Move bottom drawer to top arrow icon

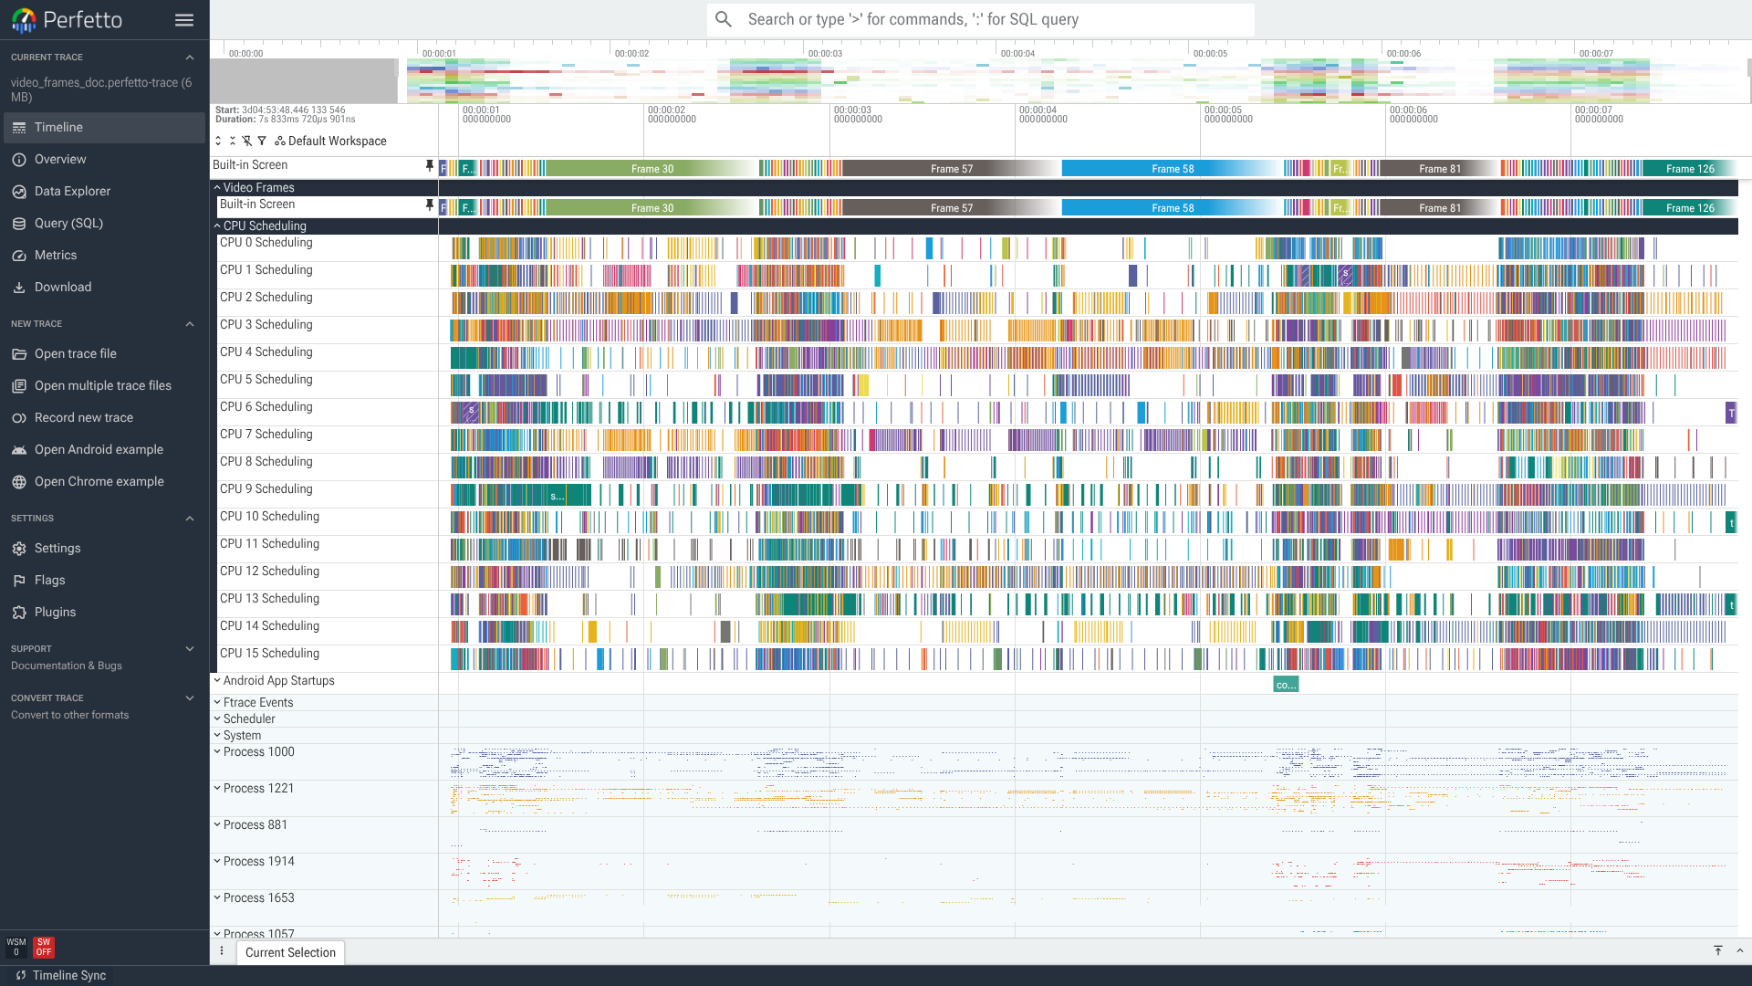(x=1718, y=950)
